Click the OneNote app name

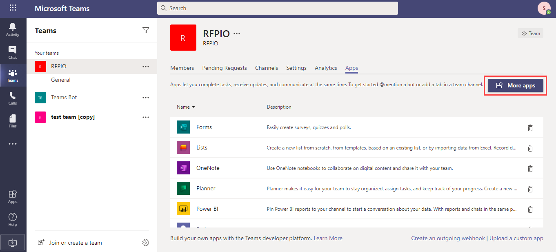click(x=208, y=168)
